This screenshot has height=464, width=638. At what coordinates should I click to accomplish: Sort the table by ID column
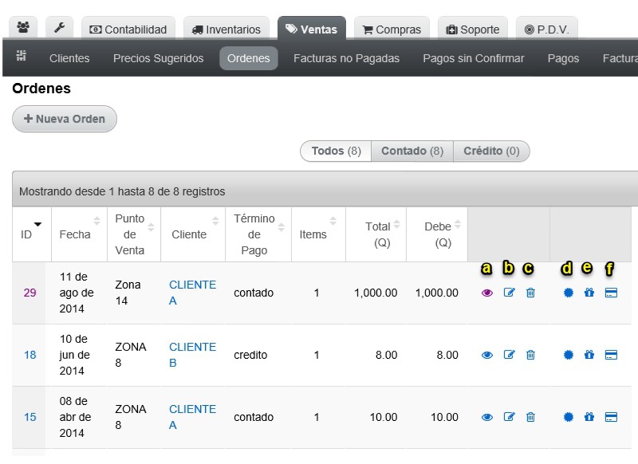32,234
